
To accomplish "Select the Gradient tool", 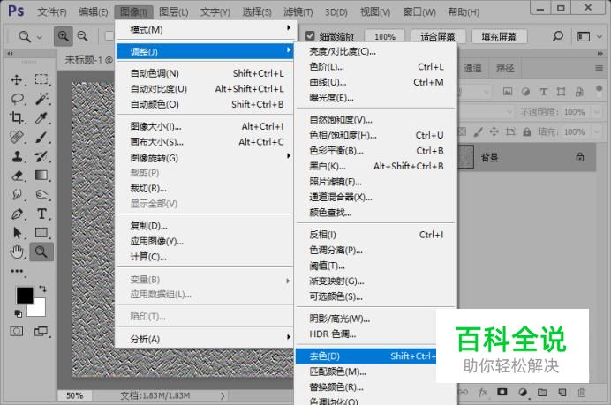I will tap(41, 176).
